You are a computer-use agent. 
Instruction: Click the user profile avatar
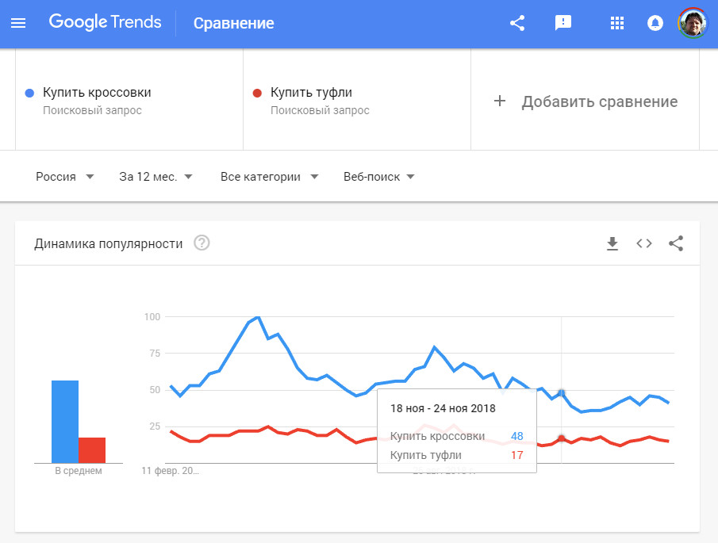click(x=692, y=23)
